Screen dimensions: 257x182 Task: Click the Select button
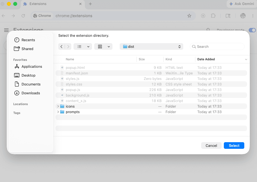tap(234, 145)
